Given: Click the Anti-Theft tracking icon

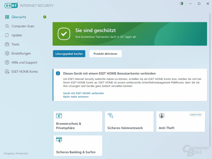Looking at the screenshot, I should click(x=161, y=116).
